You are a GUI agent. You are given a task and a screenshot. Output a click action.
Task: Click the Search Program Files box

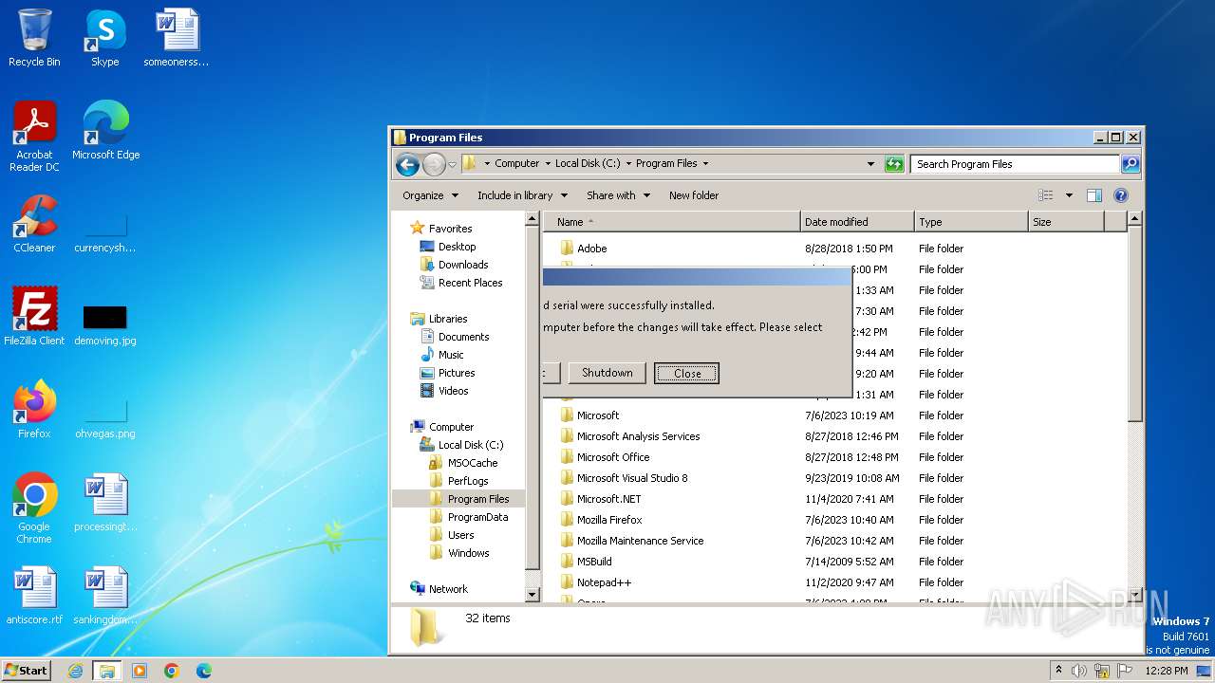(x=1015, y=164)
